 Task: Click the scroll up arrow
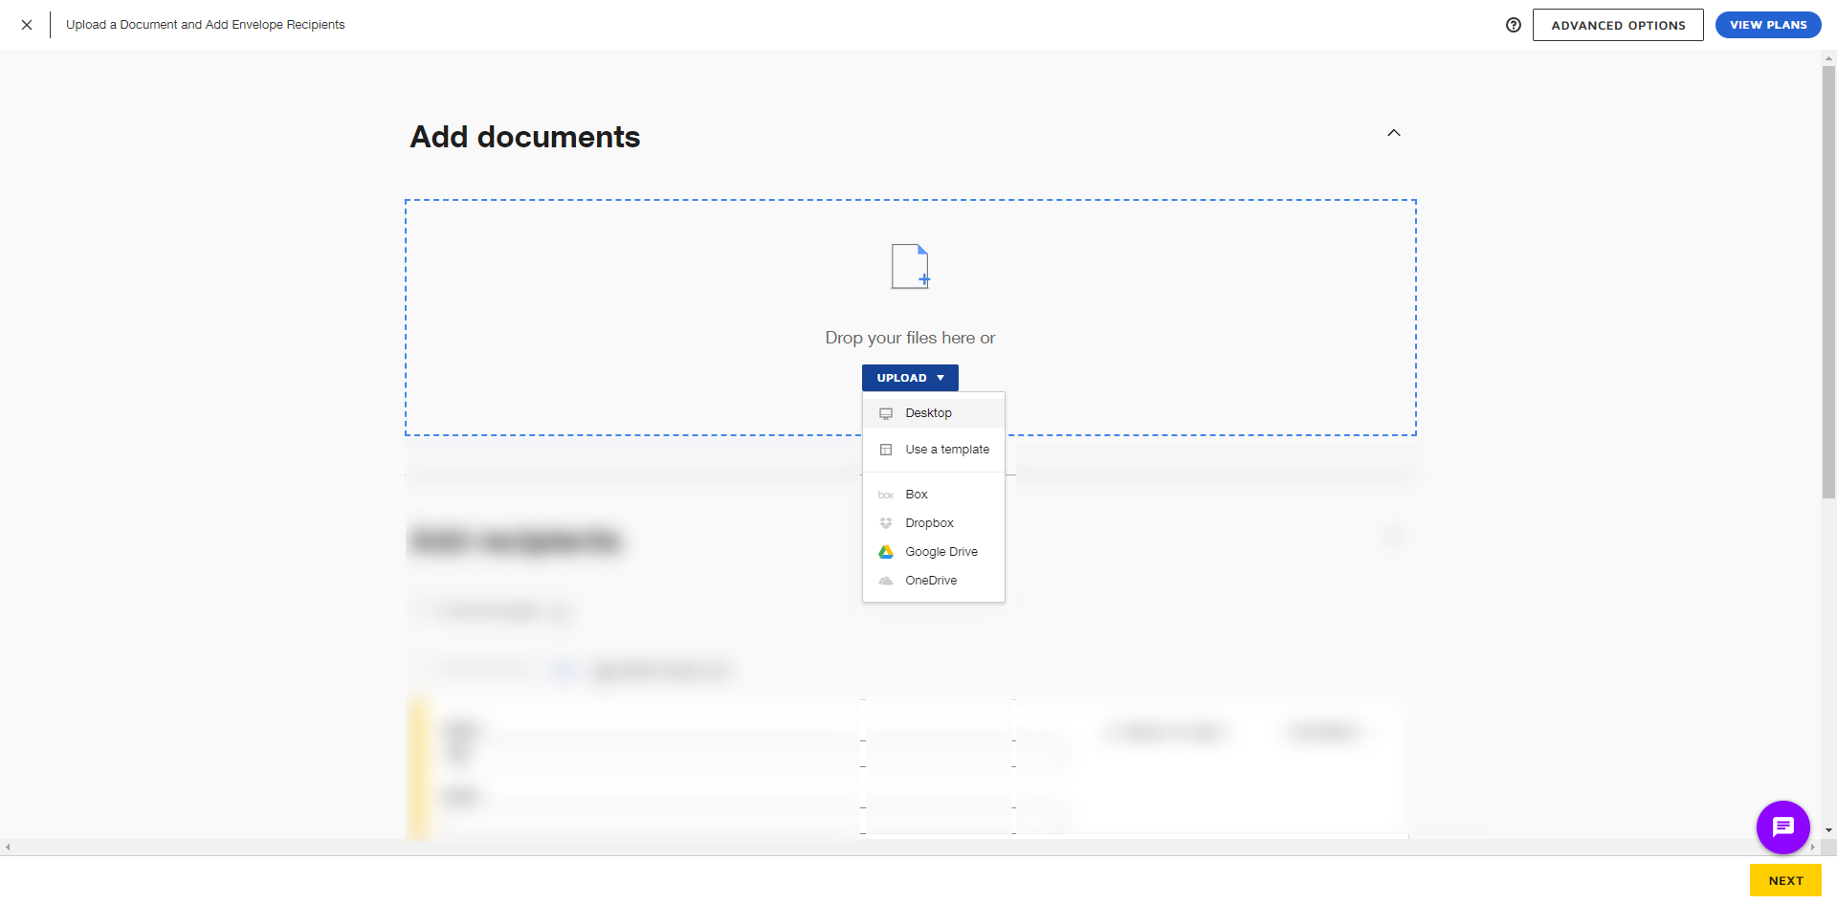1828,58
